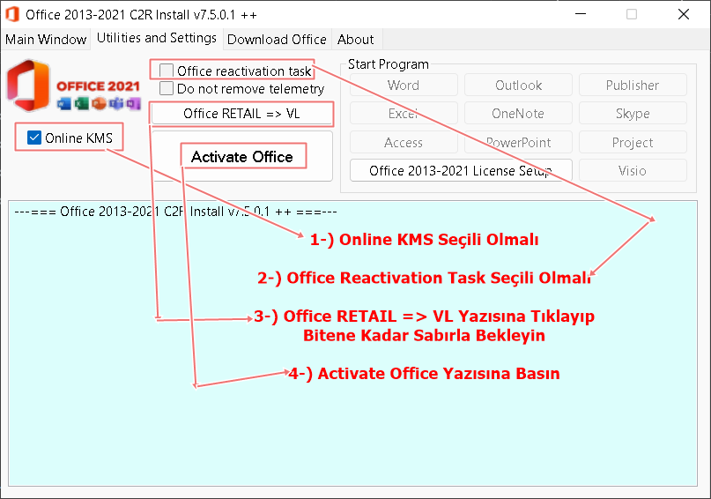Click the Project program button
This screenshot has height=499, width=711.
pyautogui.click(x=633, y=143)
